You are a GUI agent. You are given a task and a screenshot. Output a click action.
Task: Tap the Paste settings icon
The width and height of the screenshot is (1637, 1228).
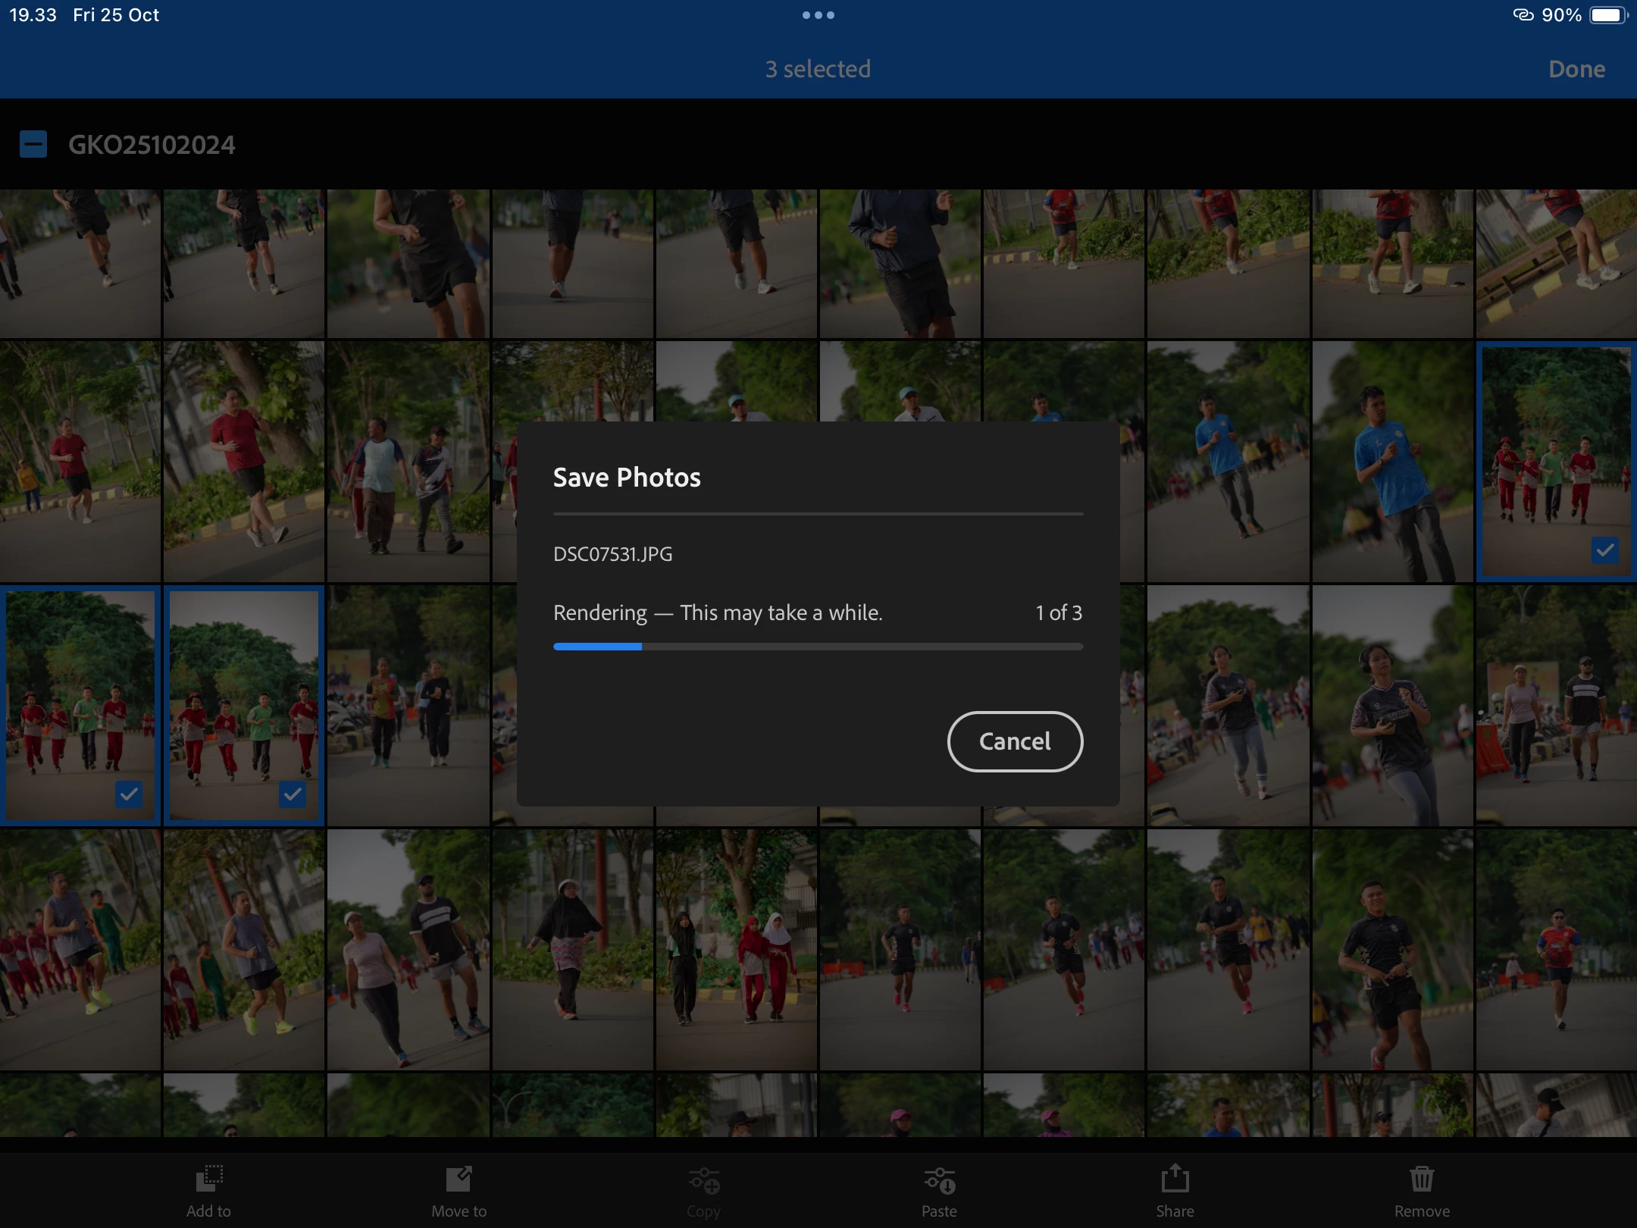click(x=939, y=1181)
